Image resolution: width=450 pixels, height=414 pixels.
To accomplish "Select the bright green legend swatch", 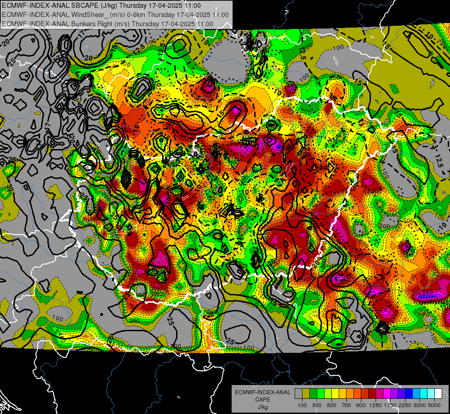I will (x=320, y=394).
